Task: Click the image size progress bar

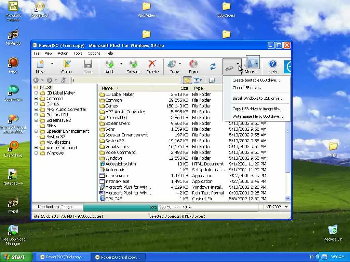Action: [x=171, y=207]
